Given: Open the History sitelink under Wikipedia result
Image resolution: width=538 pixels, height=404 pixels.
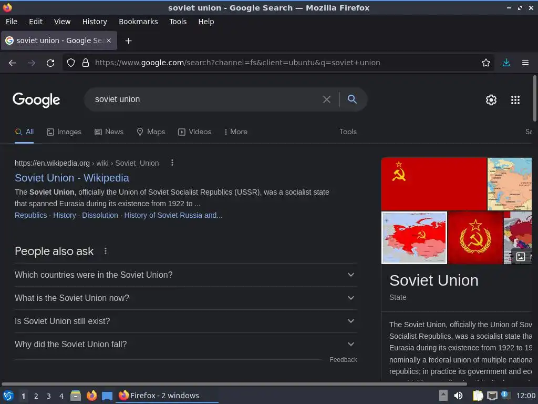Looking at the screenshot, I should [65, 215].
